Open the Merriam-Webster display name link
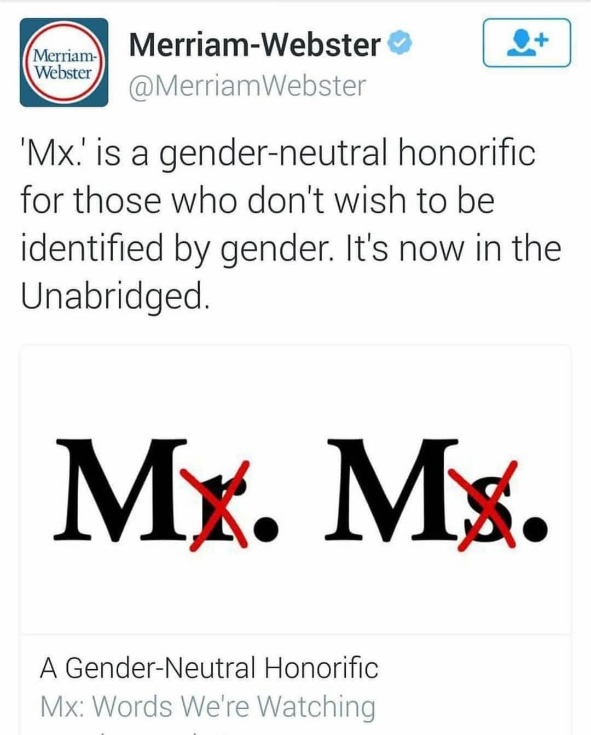Image resolution: width=591 pixels, height=735 pixels. click(254, 45)
